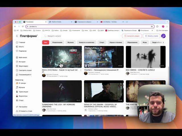
Task: Select the Спорт category chip
Action: coord(102,42)
